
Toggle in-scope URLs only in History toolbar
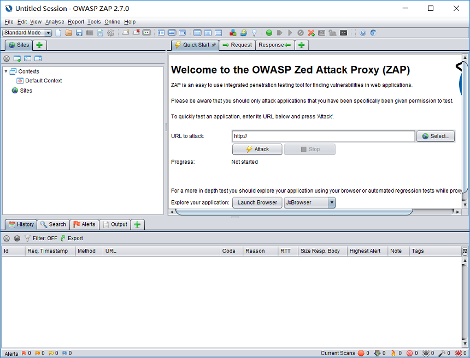click(x=7, y=238)
